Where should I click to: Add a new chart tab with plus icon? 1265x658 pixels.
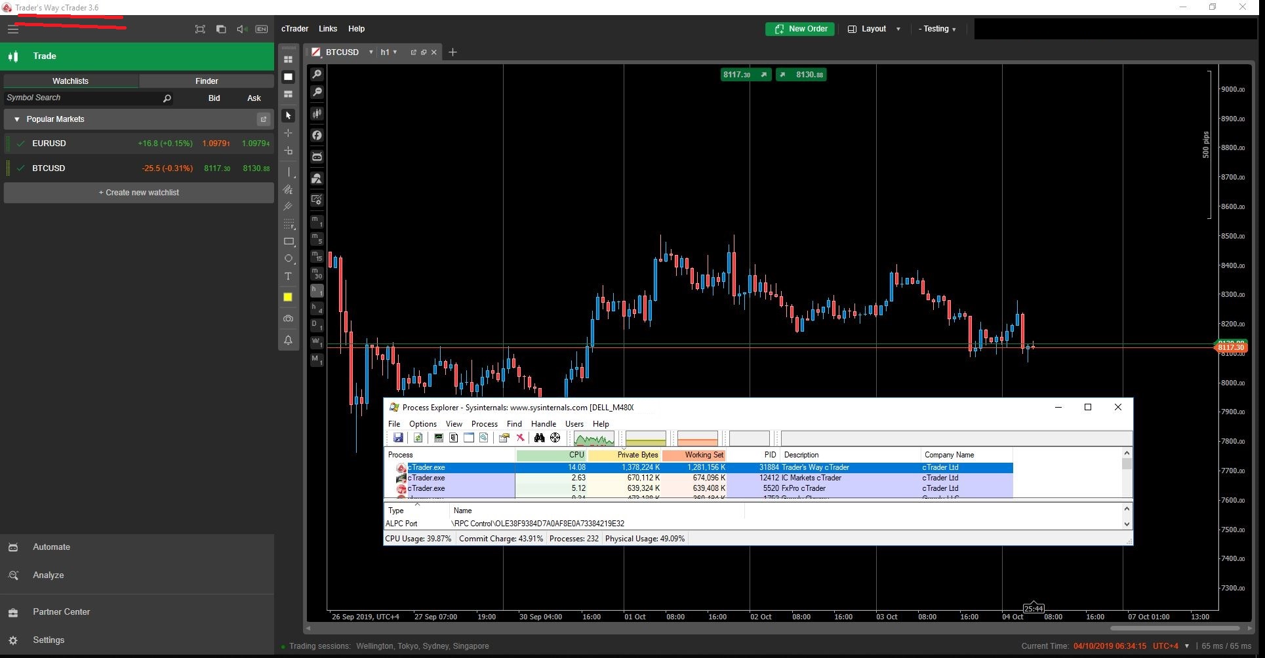click(452, 52)
